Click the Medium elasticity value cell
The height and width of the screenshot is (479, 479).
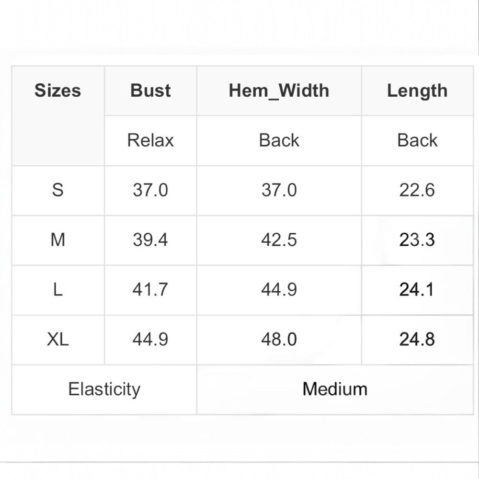335,389
